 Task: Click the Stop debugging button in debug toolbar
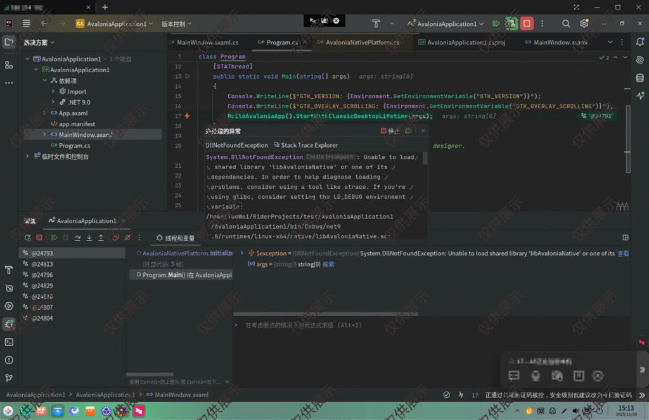coord(39,238)
